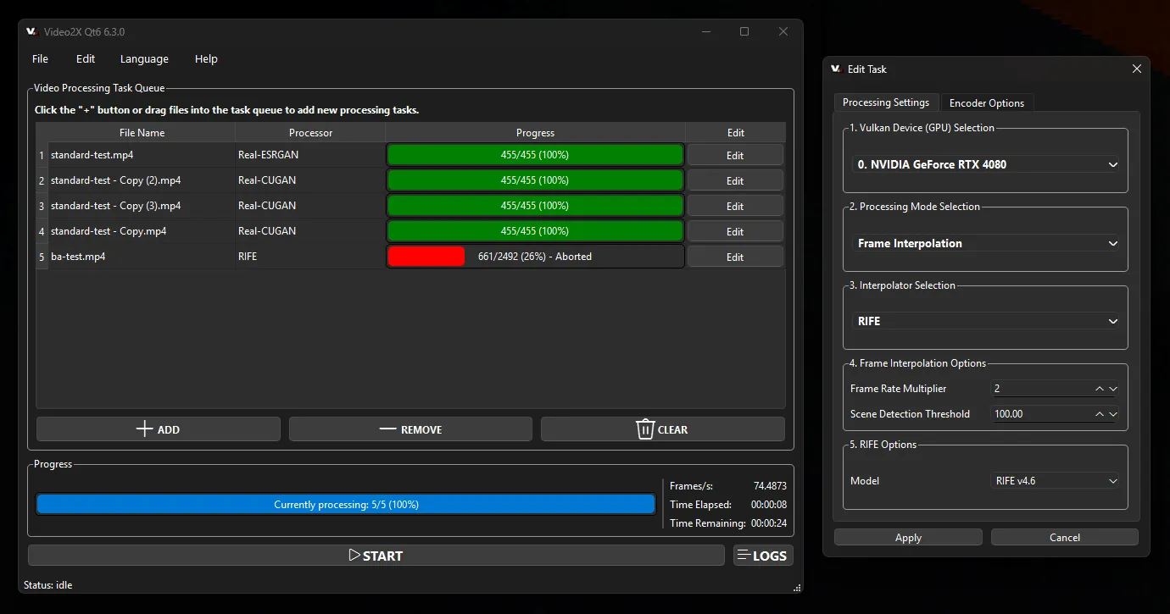Edit the ba-test.mp4 task
1170x614 pixels.
point(735,257)
